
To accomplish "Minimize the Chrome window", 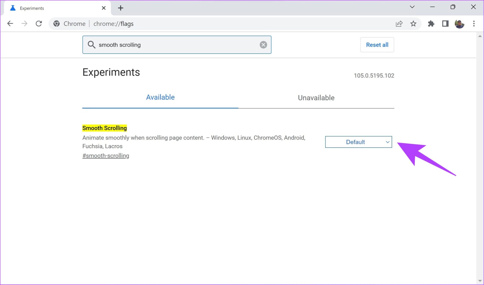I will coord(432,7).
